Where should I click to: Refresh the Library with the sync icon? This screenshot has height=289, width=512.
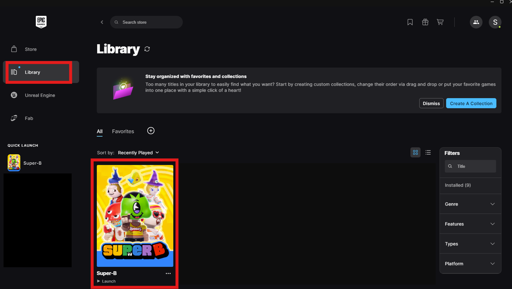[147, 49]
